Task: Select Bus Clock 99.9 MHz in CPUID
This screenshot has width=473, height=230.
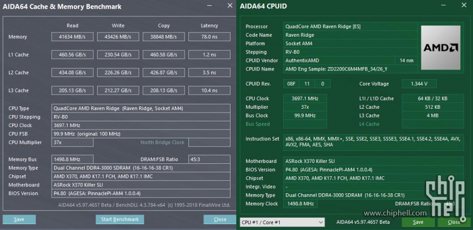Action: (x=305, y=115)
